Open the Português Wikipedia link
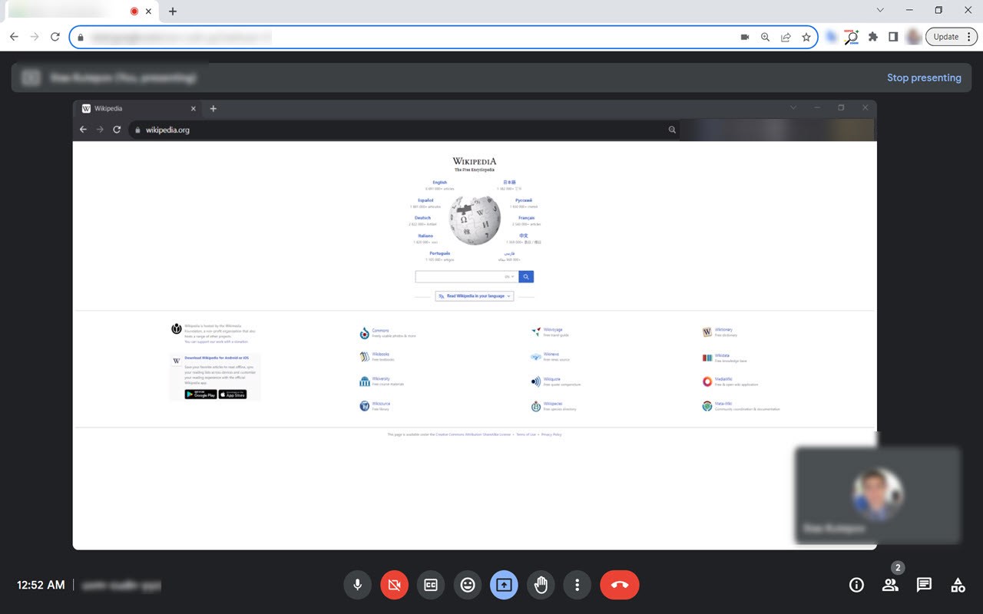This screenshot has width=983, height=614. [x=440, y=253]
